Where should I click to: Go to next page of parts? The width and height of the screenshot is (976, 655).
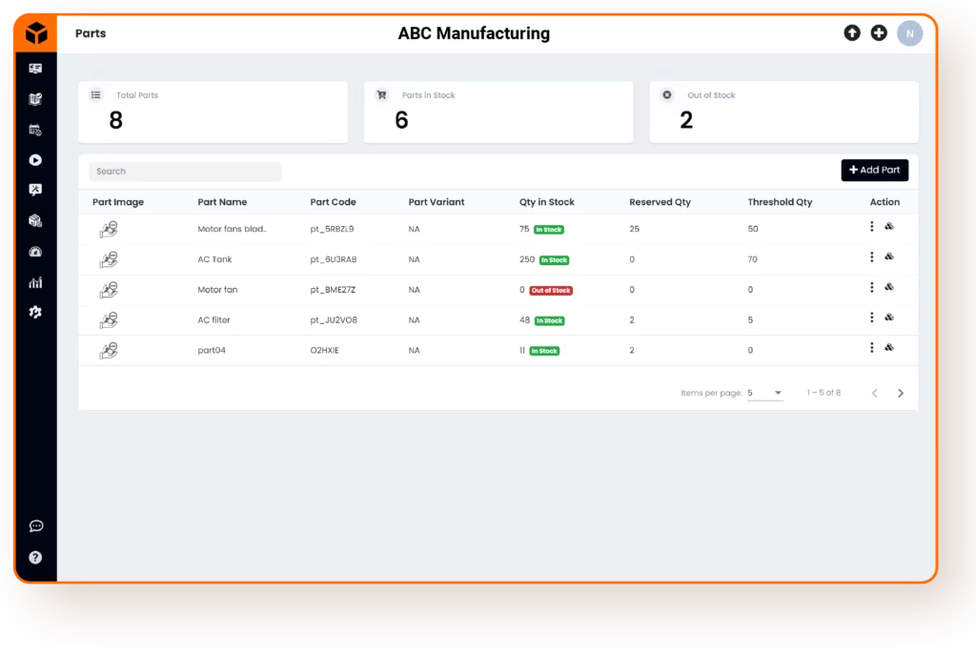pyautogui.click(x=900, y=393)
